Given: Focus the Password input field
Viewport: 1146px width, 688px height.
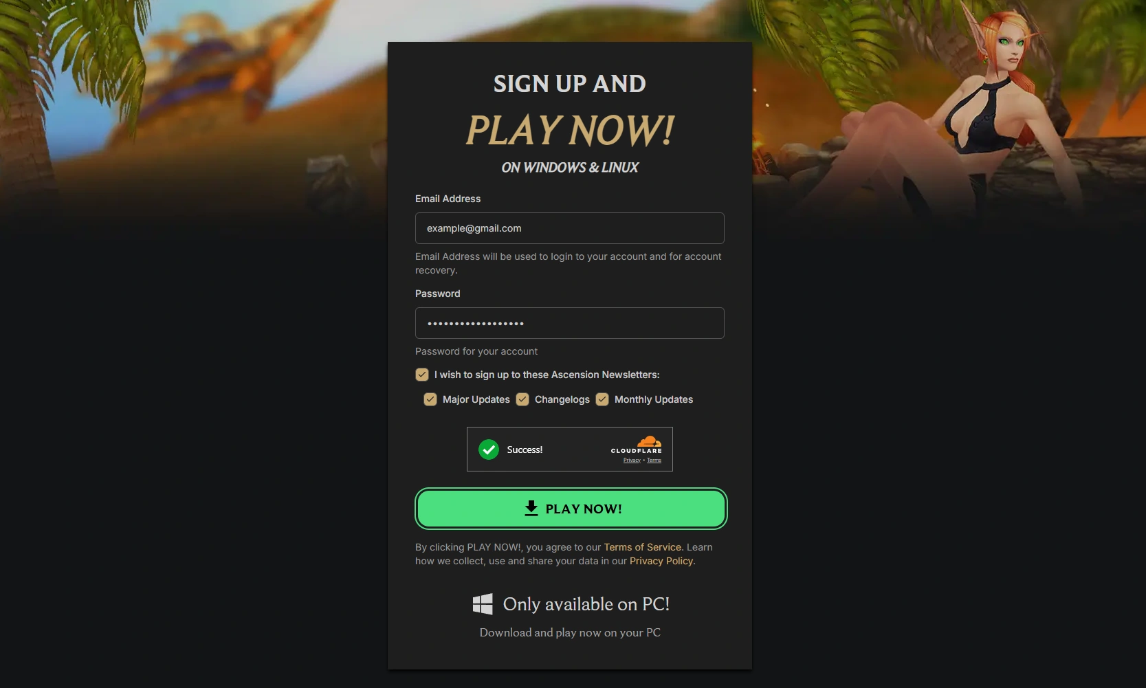Looking at the screenshot, I should coord(570,323).
